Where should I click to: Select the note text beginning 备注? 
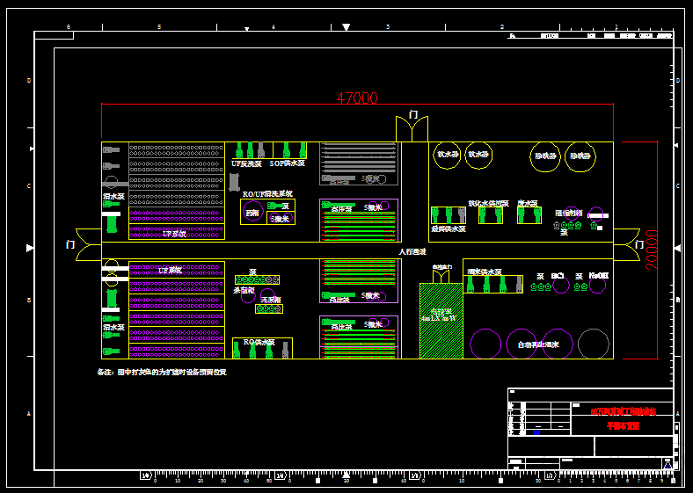tap(162, 372)
